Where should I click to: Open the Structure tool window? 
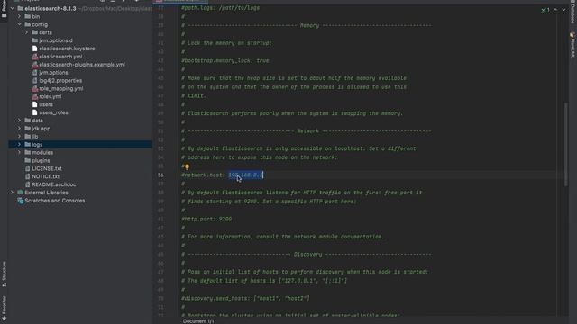(x=4, y=274)
